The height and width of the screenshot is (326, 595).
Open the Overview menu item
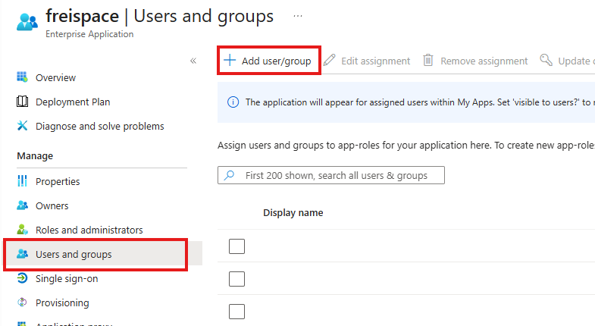[56, 77]
